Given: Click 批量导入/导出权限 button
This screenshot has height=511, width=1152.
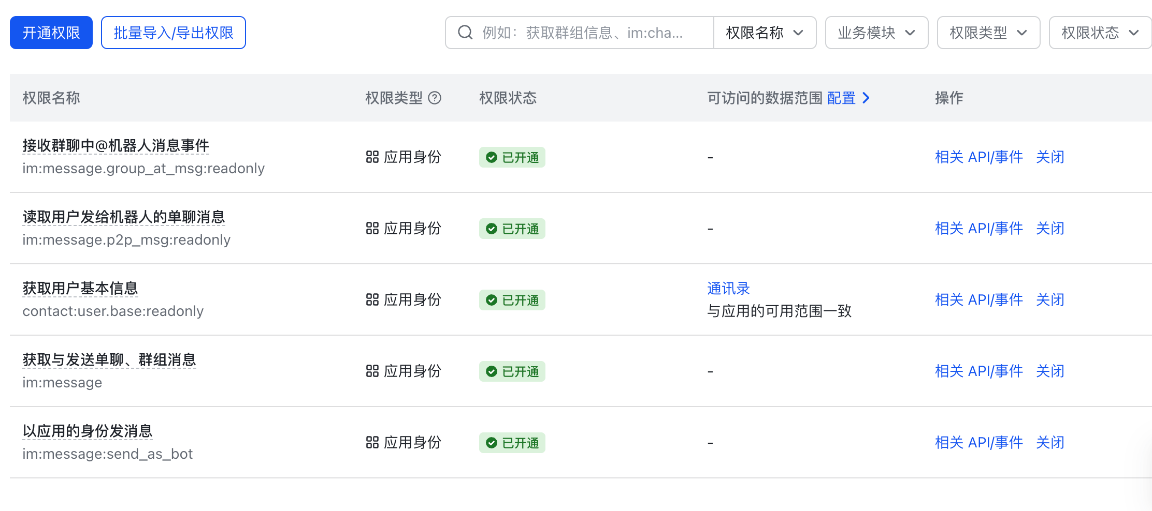Looking at the screenshot, I should click(174, 33).
